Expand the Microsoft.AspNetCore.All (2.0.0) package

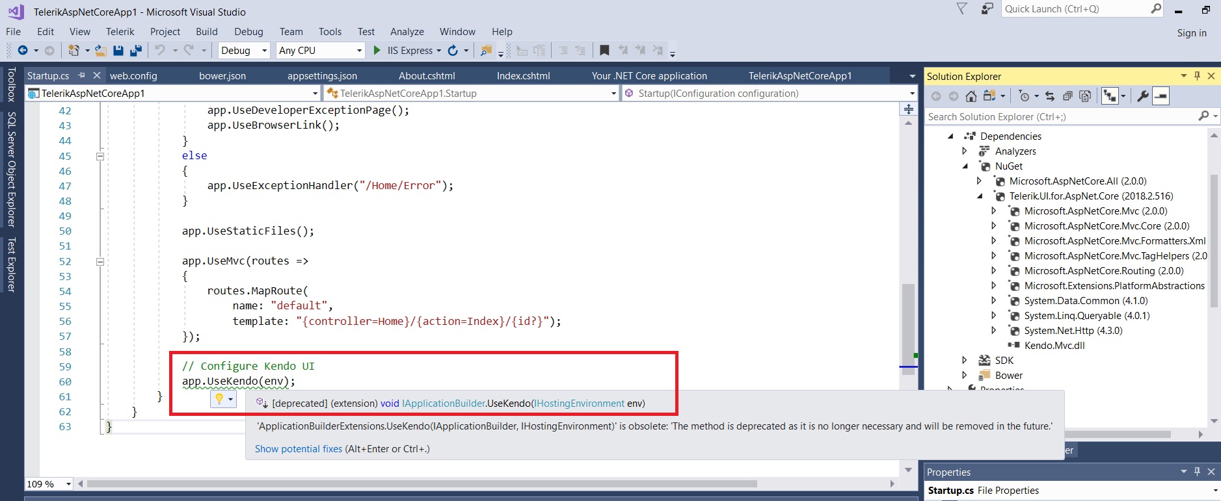tap(979, 181)
